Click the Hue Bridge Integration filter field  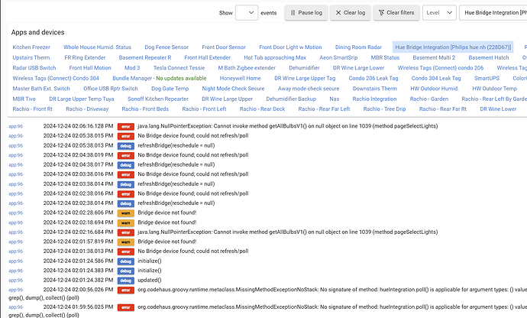(x=493, y=13)
